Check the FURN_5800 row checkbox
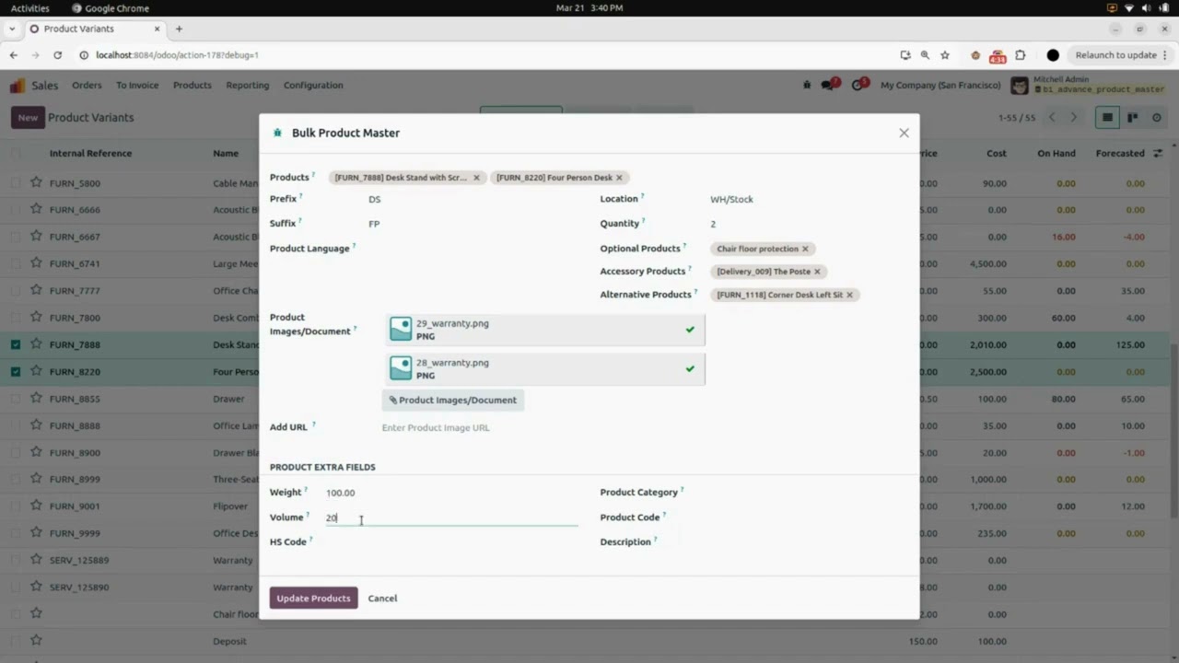This screenshot has height=663, width=1179. click(x=16, y=183)
